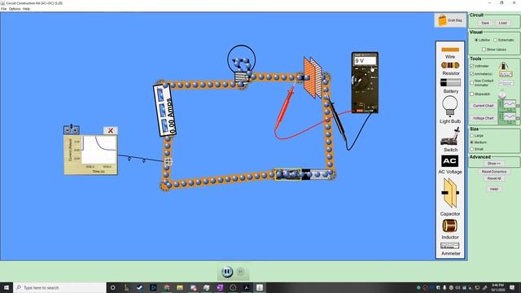
Task: Pick the Switch from the toolbox
Action: (x=450, y=137)
